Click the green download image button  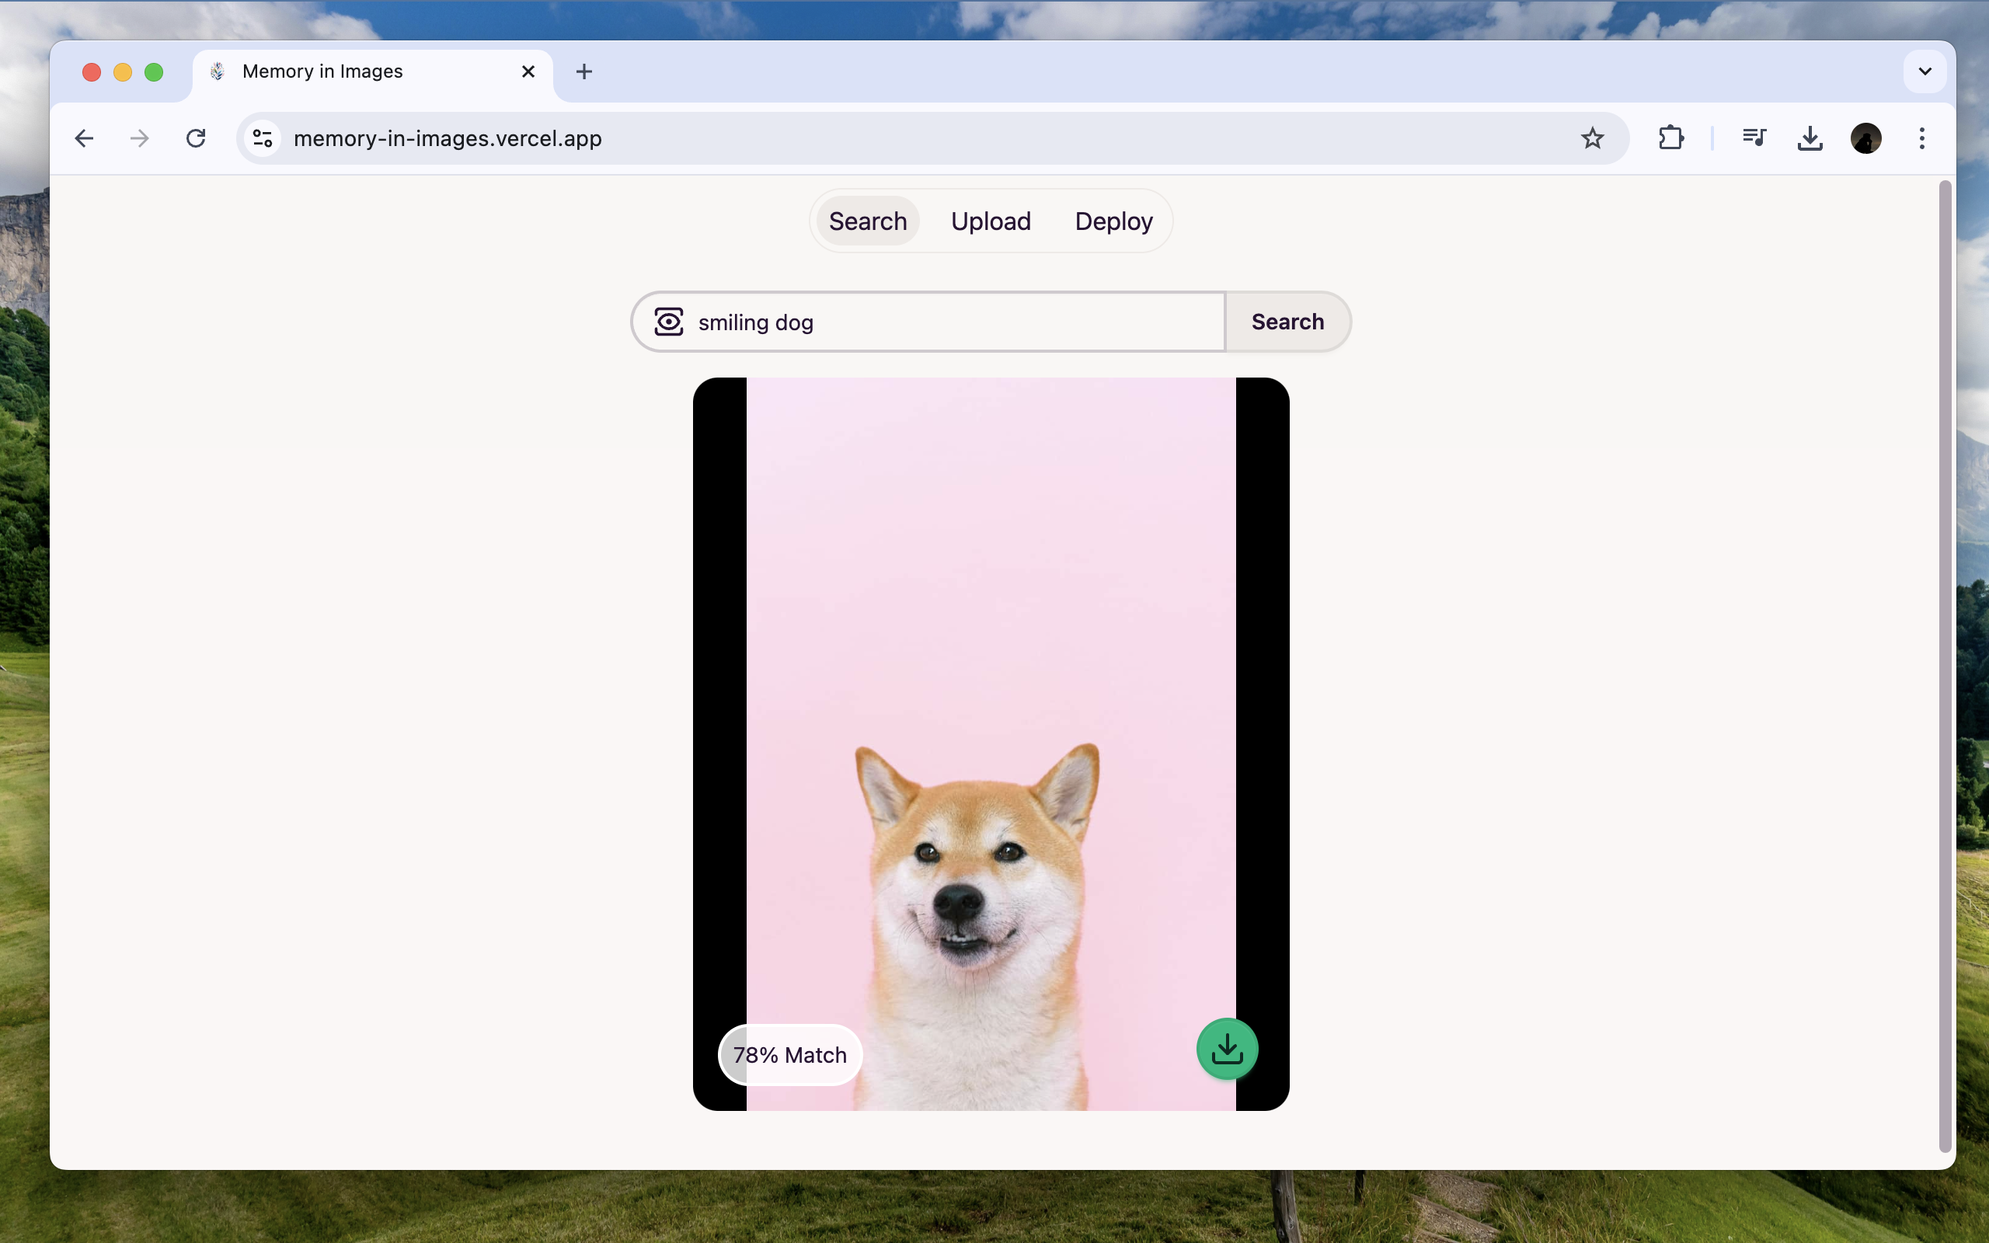pyautogui.click(x=1227, y=1049)
